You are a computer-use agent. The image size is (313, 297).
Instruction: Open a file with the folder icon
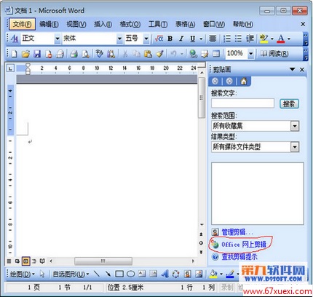(x=25, y=54)
